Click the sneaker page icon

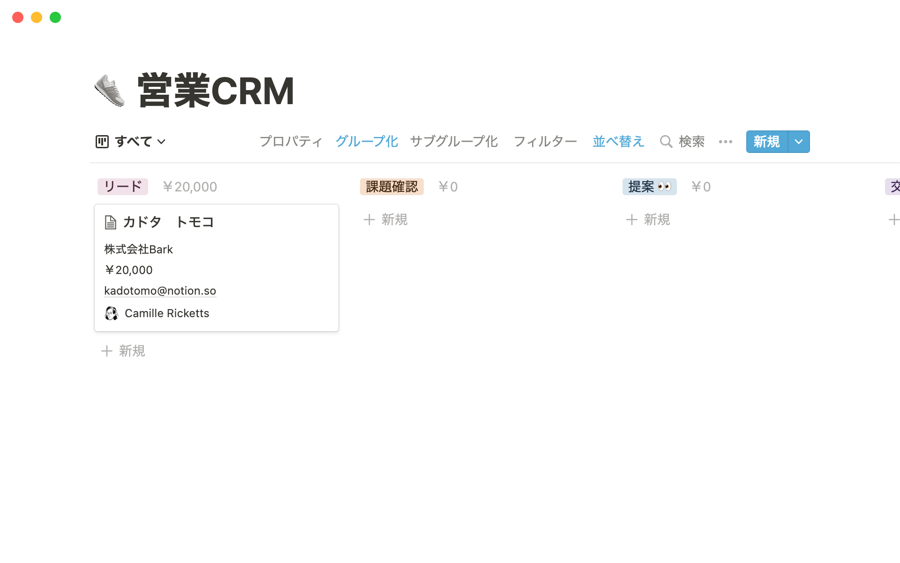click(110, 91)
